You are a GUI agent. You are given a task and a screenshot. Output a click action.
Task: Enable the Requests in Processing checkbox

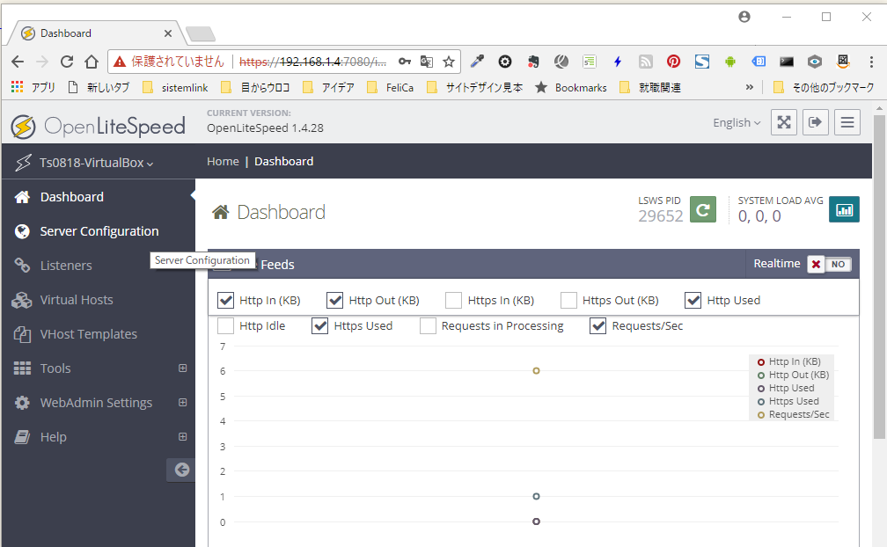pyautogui.click(x=428, y=325)
